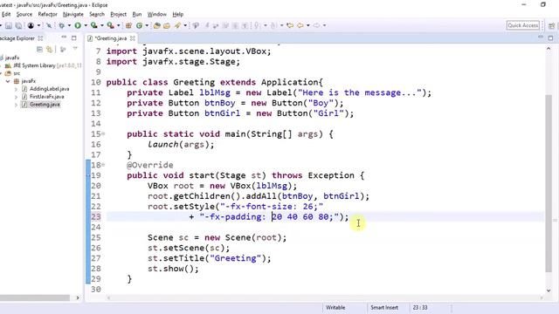The height and width of the screenshot is (314, 559).
Task: Click Focus on Active Task icon in Package Explorer
Action: pos(63,50)
